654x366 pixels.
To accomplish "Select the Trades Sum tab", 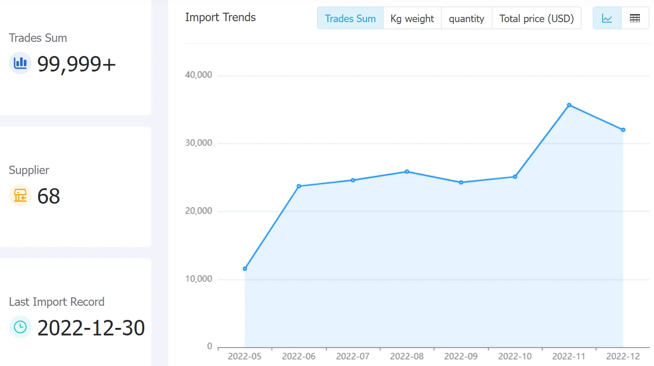I will click(x=350, y=18).
